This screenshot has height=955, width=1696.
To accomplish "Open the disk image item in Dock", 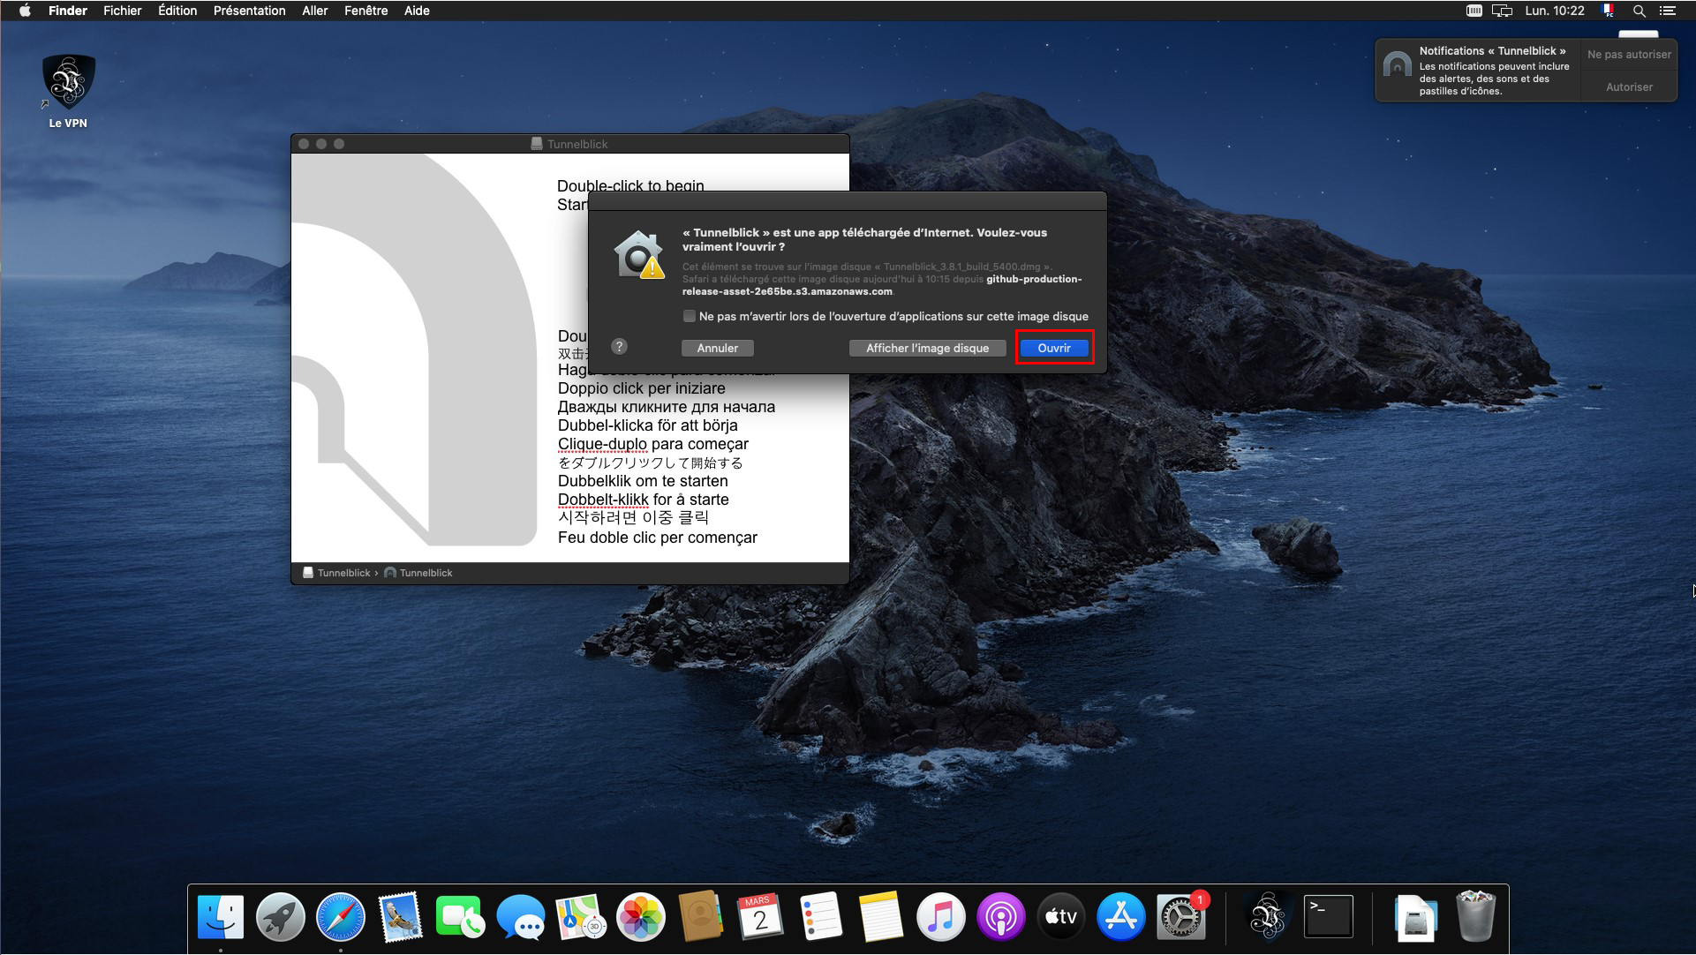I will (1415, 917).
